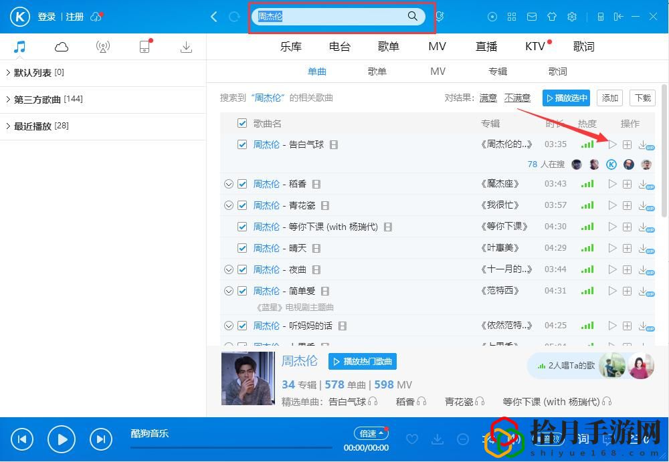Click the download icon in player bar
The height and width of the screenshot is (462, 669).
(x=437, y=439)
